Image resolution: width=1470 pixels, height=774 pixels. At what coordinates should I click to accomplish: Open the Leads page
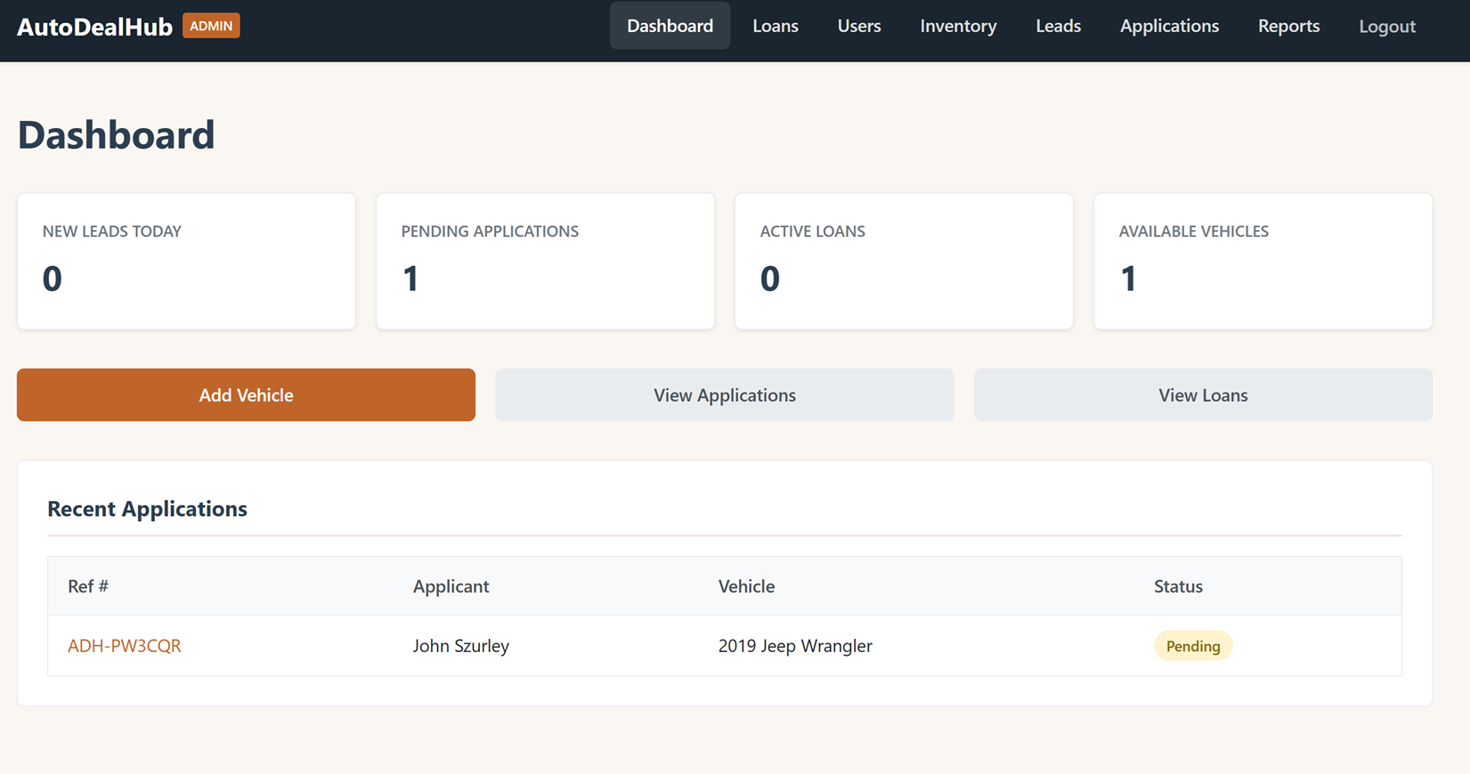[x=1058, y=26]
